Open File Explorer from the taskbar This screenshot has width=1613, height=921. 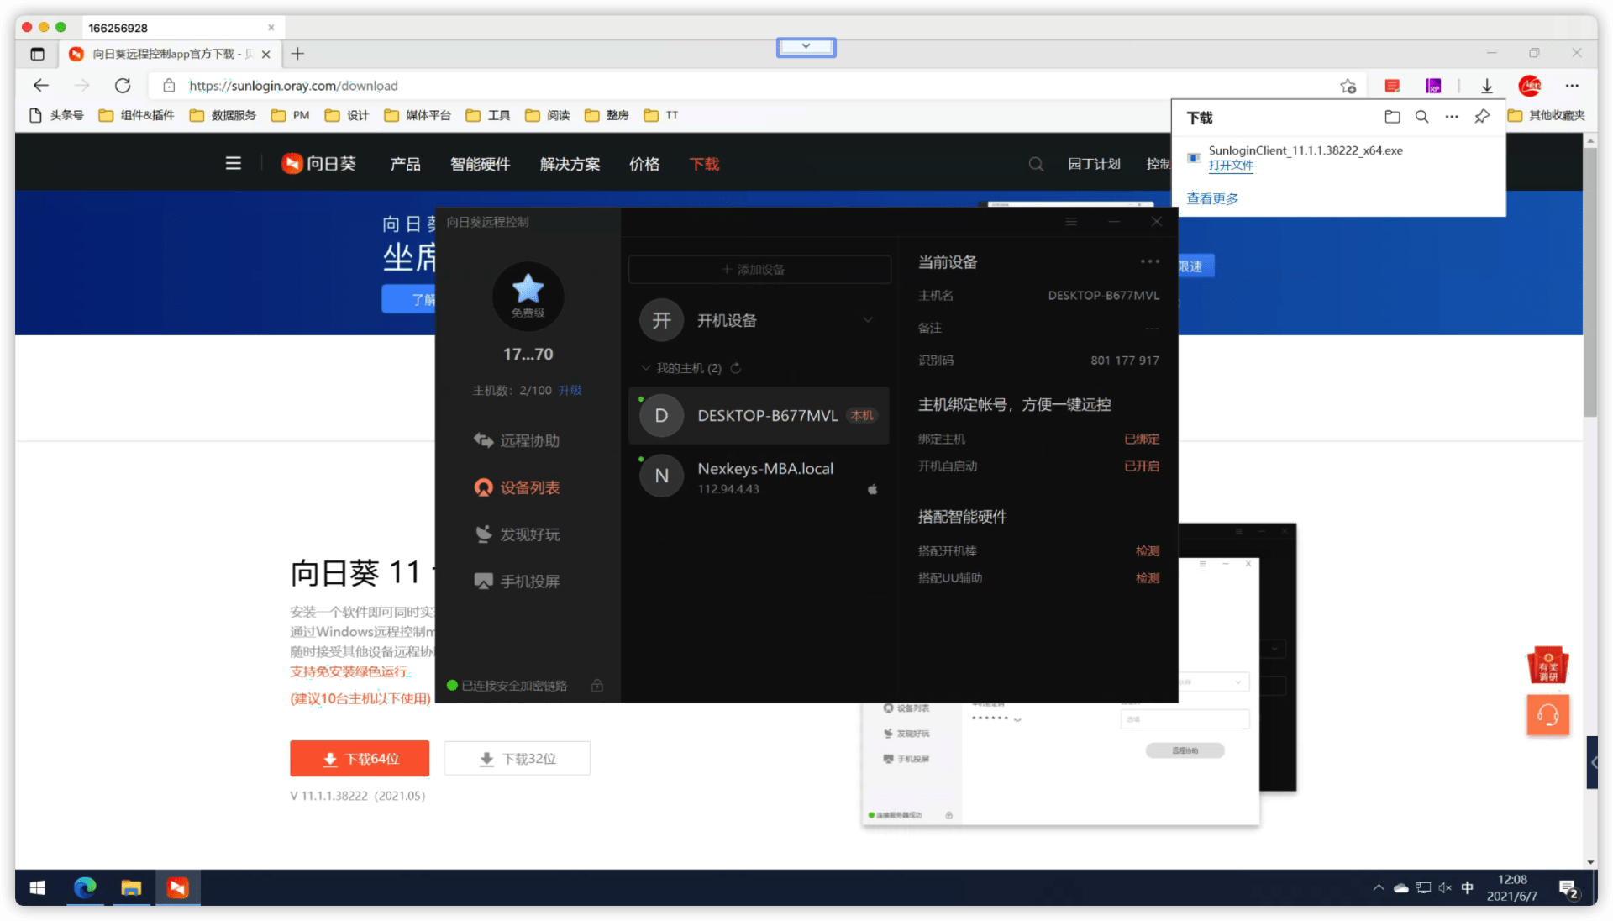(x=131, y=887)
